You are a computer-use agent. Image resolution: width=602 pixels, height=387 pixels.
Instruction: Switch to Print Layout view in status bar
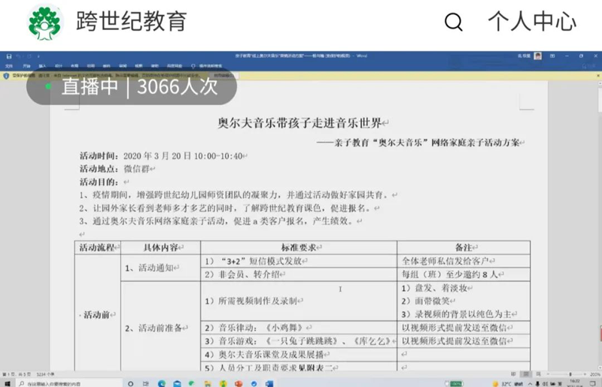coord(526,374)
